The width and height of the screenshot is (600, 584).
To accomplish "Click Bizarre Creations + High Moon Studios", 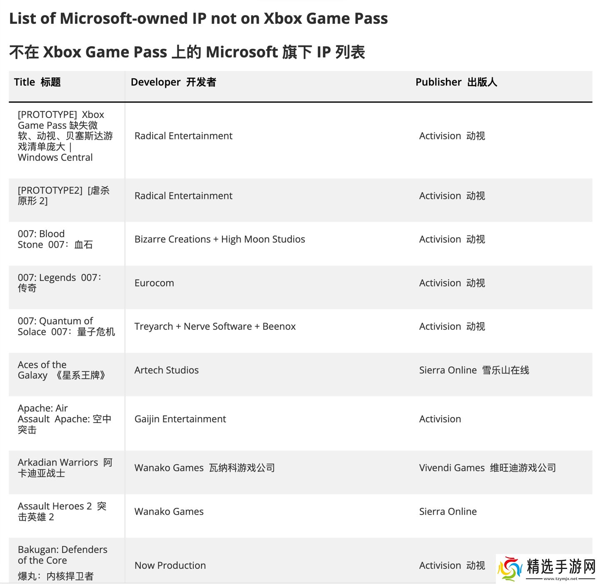I will tap(220, 239).
